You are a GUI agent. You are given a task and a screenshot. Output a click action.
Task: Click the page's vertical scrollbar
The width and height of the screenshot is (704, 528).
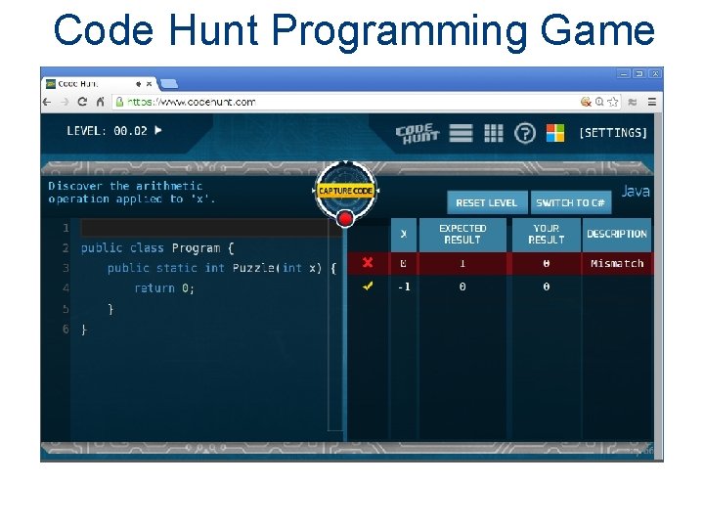point(658,286)
